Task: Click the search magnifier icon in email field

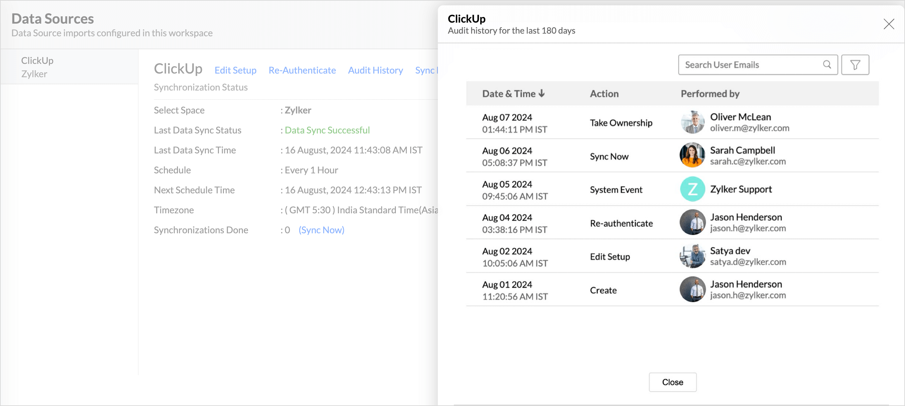Action: coord(827,65)
